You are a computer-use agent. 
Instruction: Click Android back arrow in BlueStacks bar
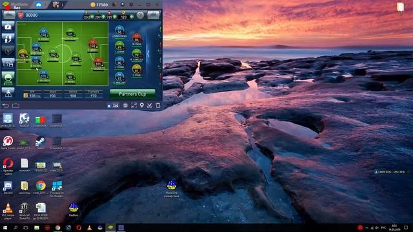6,106
